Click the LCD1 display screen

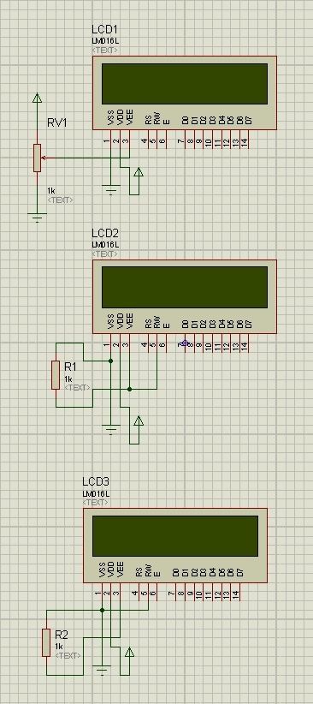pos(185,84)
